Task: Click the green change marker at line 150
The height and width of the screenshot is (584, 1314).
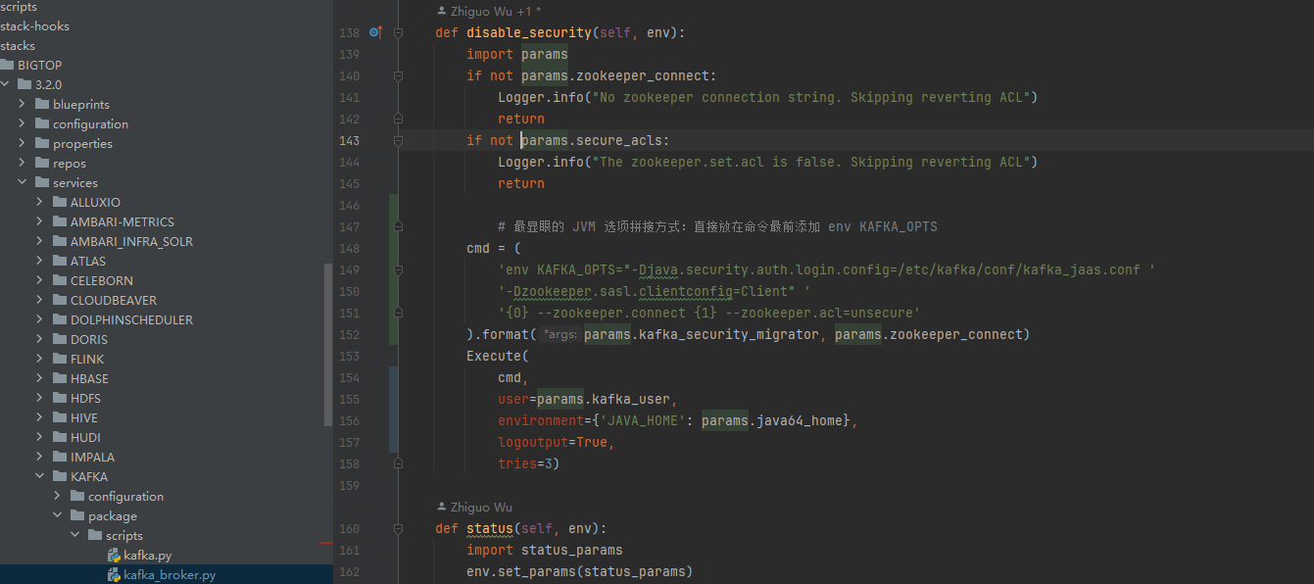Action: point(393,291)
